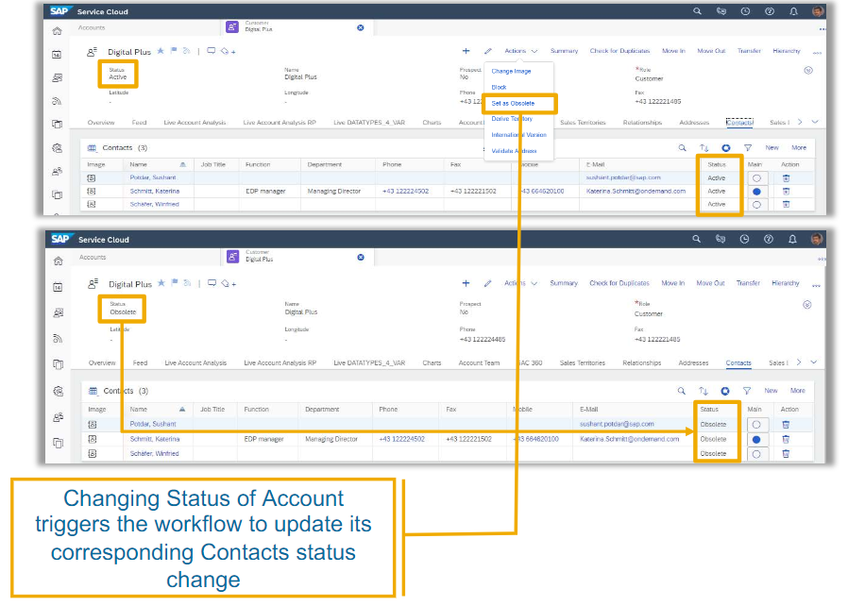Click the search icon in the lower window's top bar
The height and width of the screenshot is (606, 848).
[x=697, y=239]
